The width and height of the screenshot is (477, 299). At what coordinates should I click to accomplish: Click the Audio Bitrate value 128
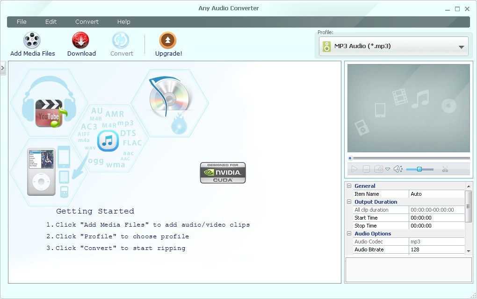[436, 249]
